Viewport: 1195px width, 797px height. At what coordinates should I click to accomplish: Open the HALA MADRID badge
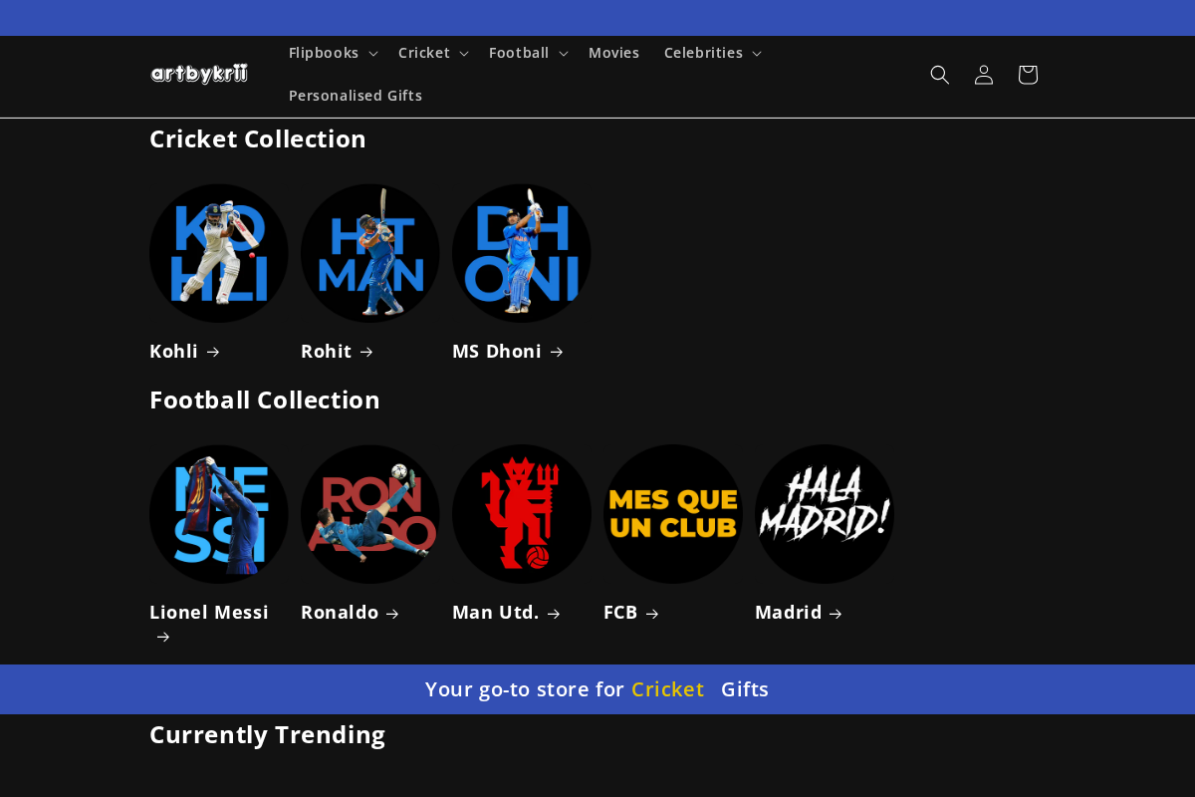click(x=824, y=514)
